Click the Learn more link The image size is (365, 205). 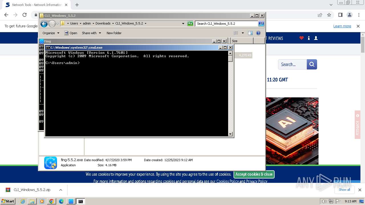tap(342, 26)
